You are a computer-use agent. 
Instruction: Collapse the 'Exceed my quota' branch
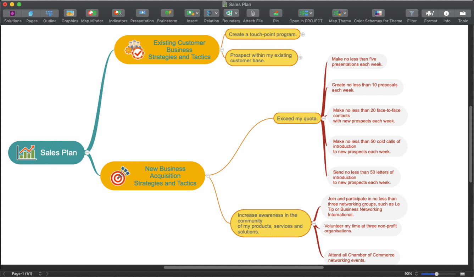[x=323, y=119]
